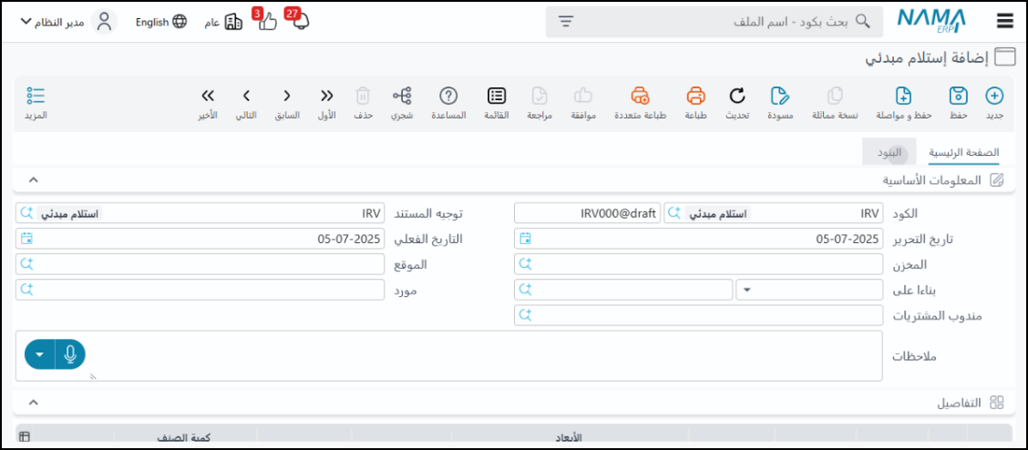Switch language to English
The width and height of the screenshot is (1028, 450).
tap(160, 22)
